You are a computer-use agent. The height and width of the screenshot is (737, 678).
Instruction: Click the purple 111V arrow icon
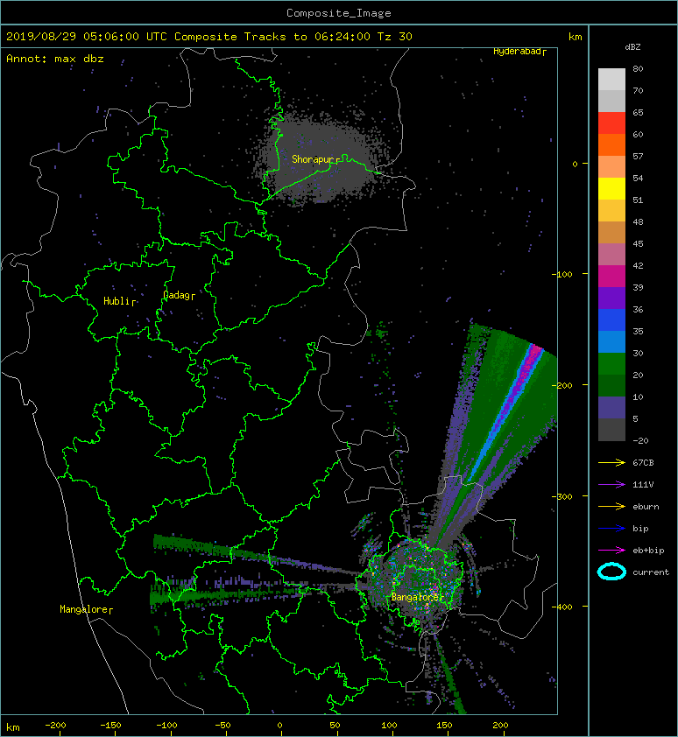click(611, 485)
